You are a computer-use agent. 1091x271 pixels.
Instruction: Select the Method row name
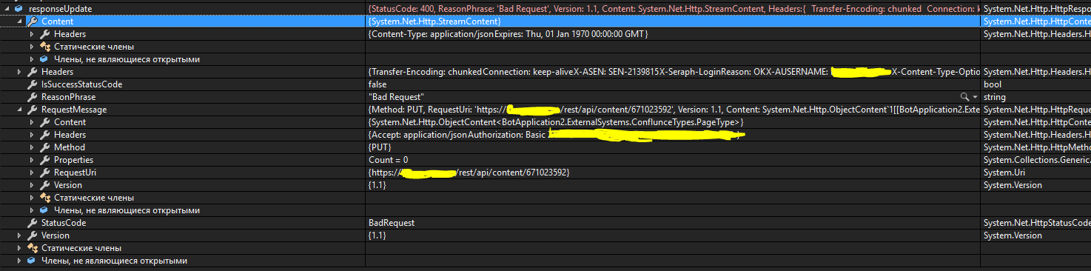(69, 147)
